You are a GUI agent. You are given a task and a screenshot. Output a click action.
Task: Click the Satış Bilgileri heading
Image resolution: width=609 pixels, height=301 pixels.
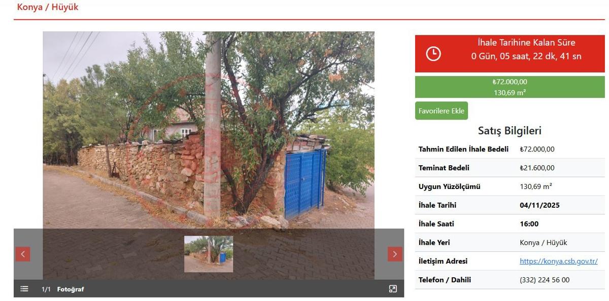(x=510, y=131)
